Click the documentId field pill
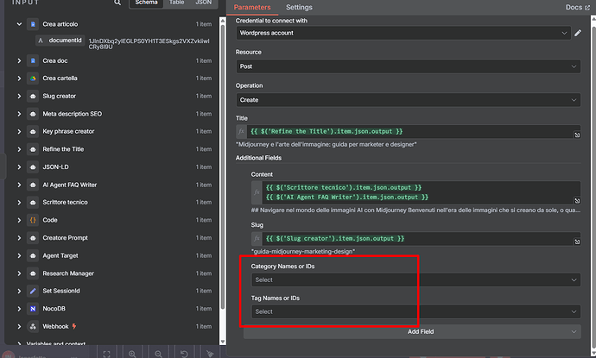 (60, 41)
